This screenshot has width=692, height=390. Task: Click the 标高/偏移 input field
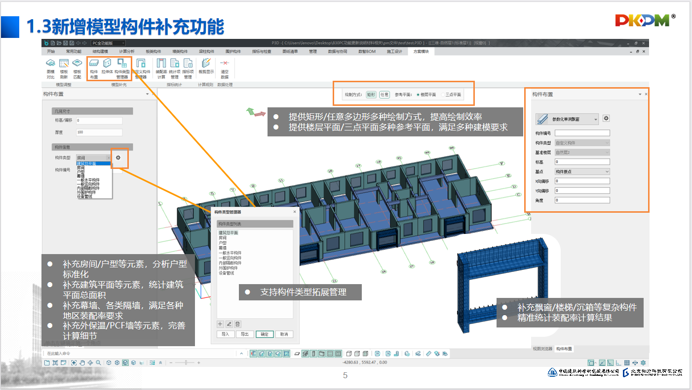click(99, 120)
